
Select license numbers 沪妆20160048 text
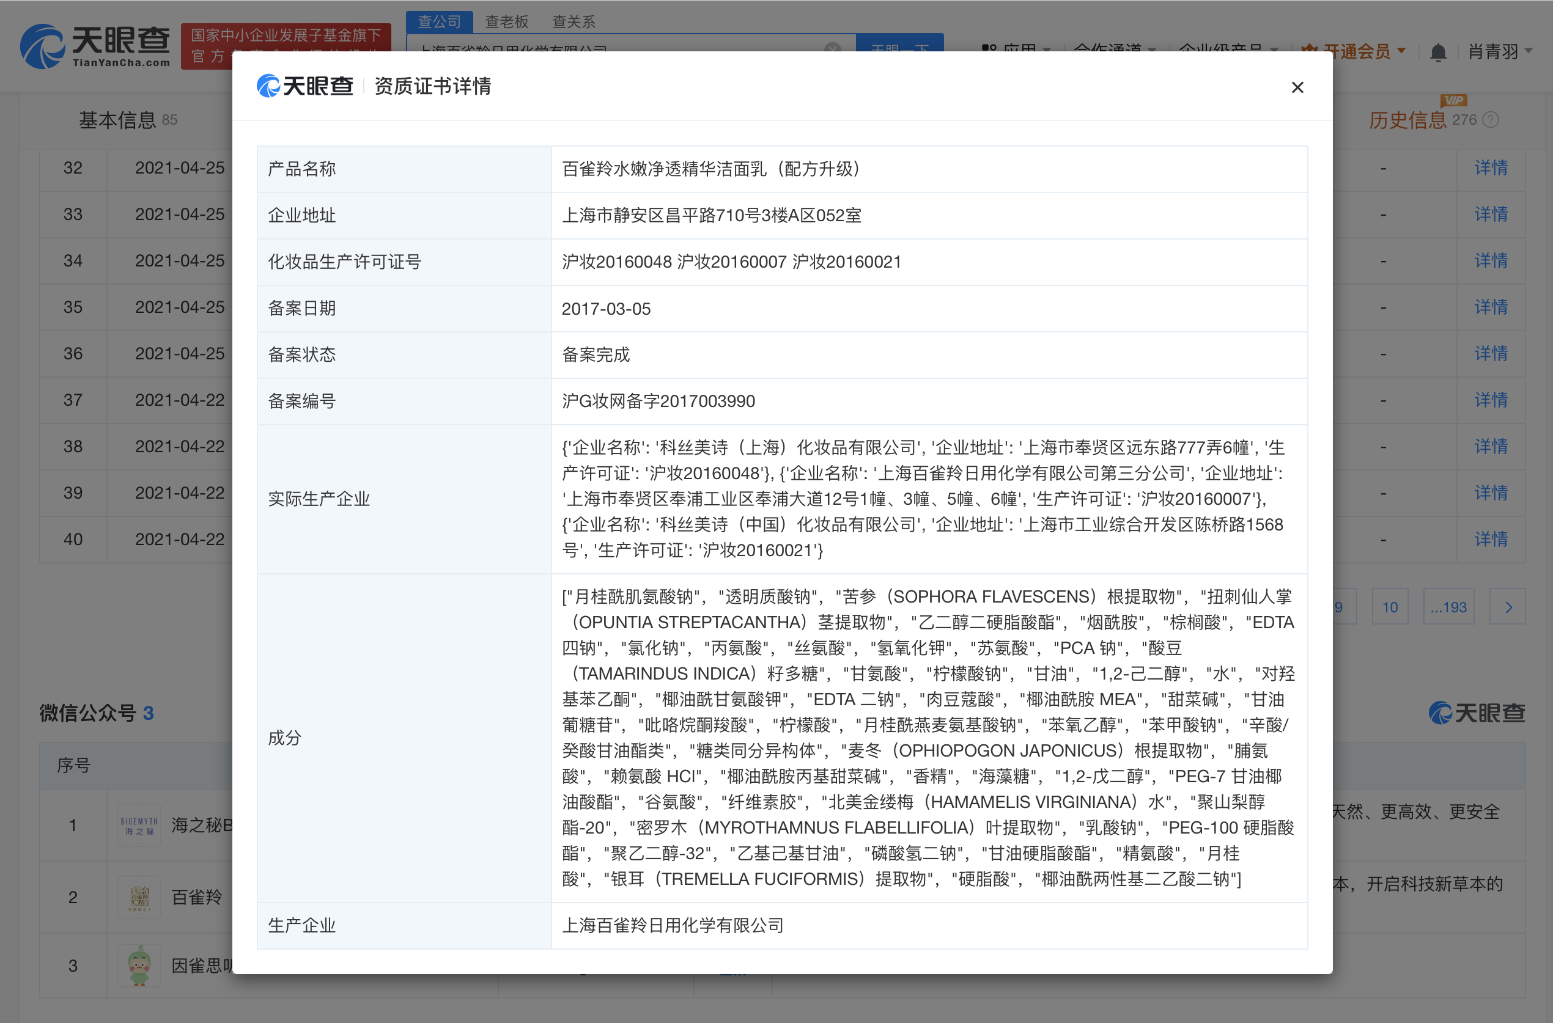pyautogui.click(x=617, y=262)
